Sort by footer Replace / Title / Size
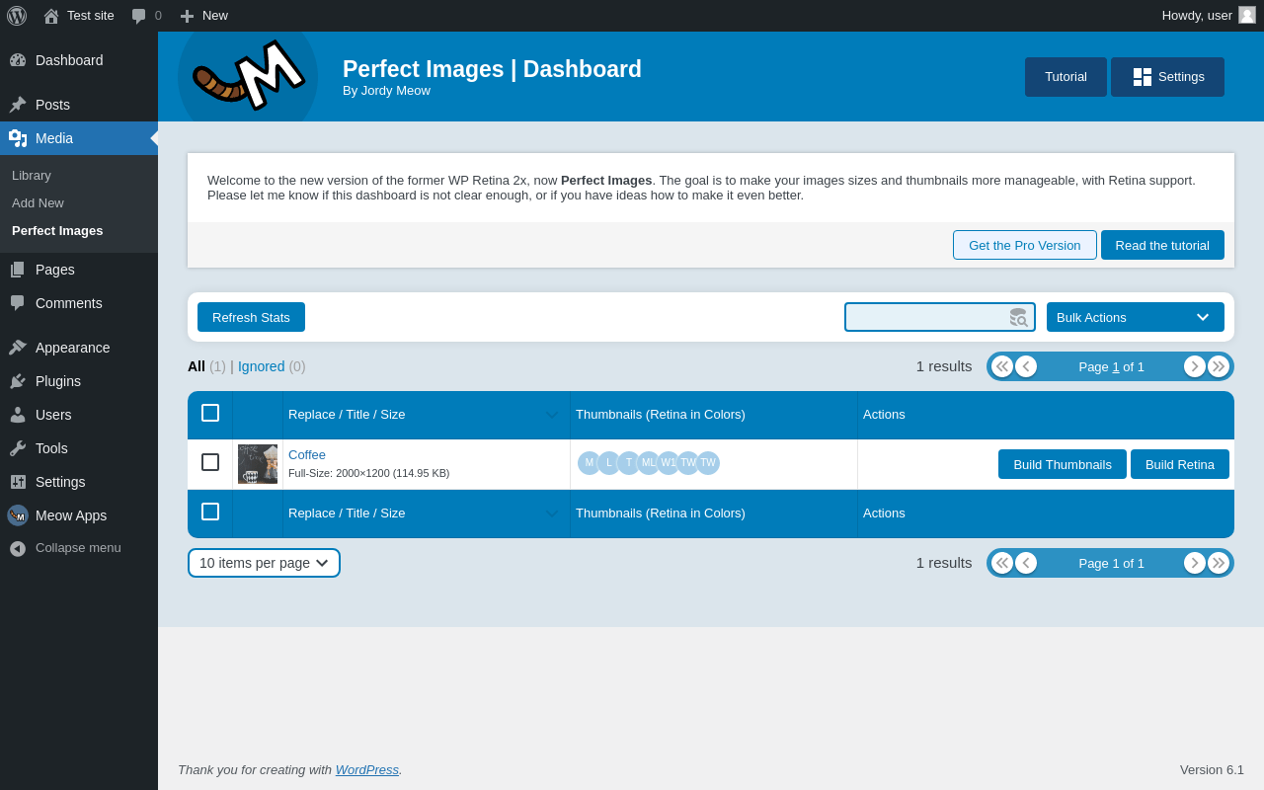 point(427,513)
